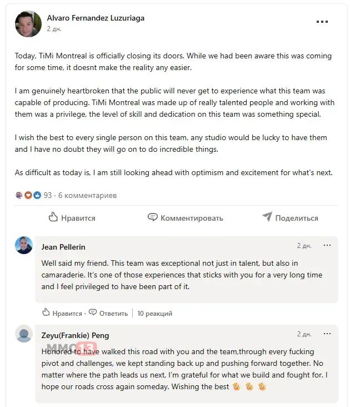The image size is (350, 407).
Task: View 10 реакций on Jean's comment
Action: point(154,313)
